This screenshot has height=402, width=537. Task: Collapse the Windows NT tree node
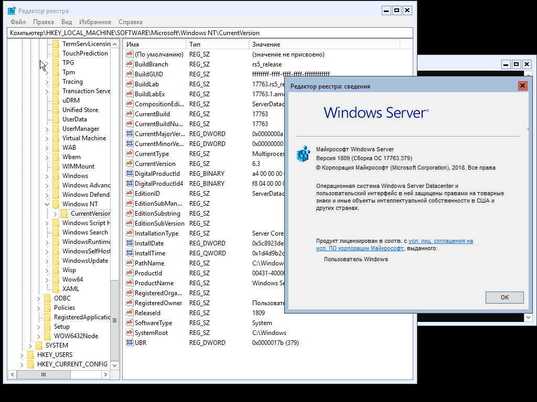(47, 204)
